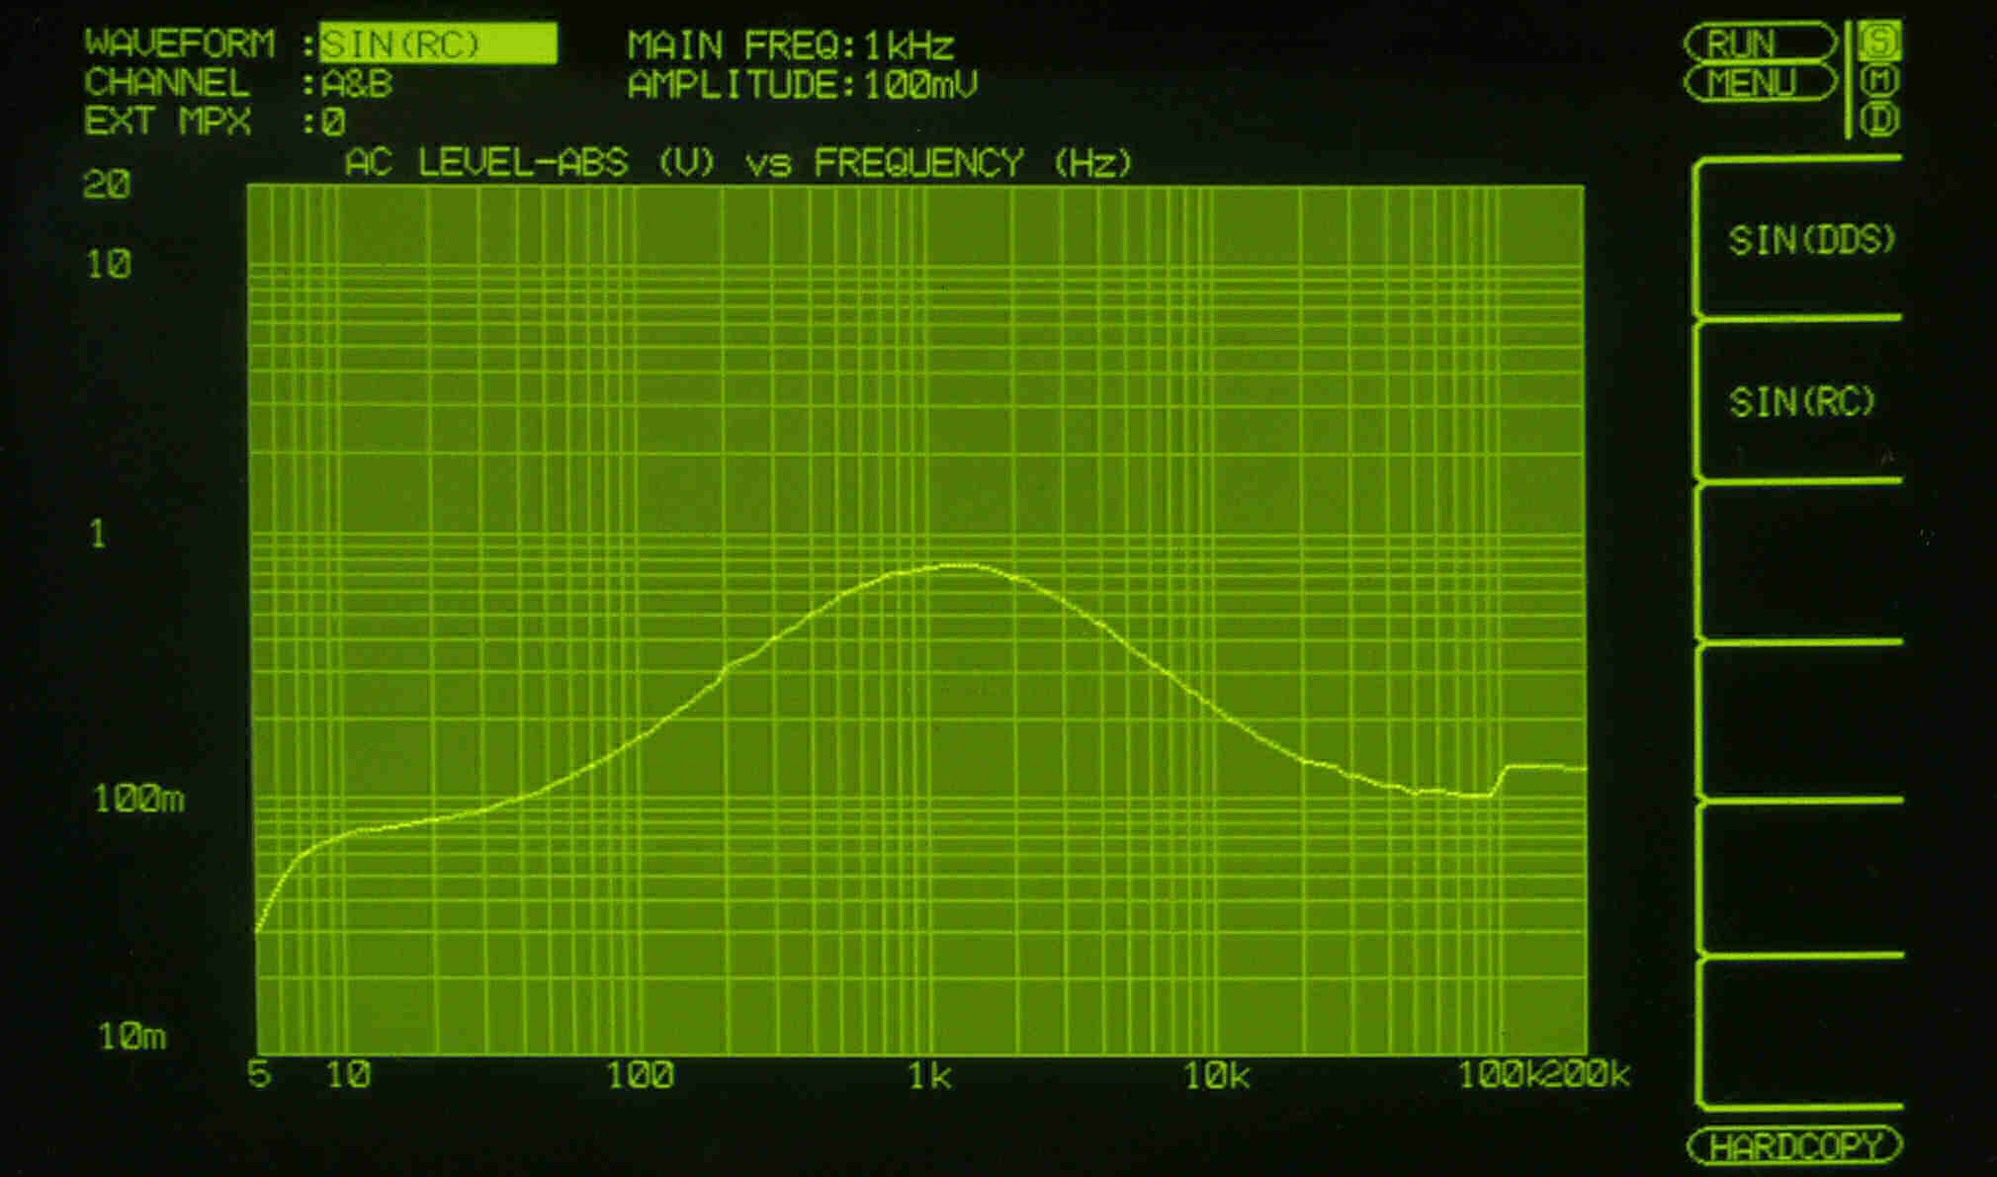Select the circled M indicator icon
This screenshot has height=1177, width=1997.
coord(1879,80)
